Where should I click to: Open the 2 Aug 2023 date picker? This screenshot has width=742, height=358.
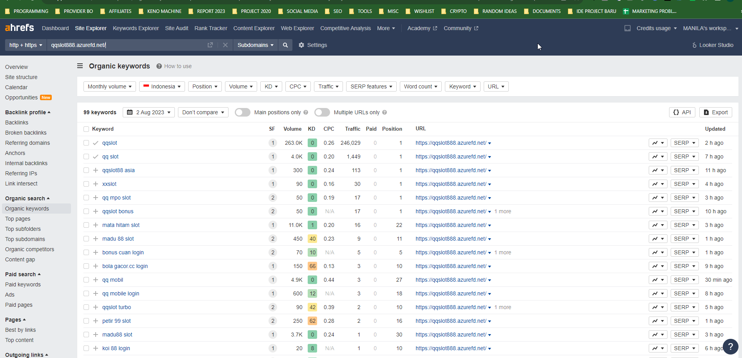pos(149,112)
